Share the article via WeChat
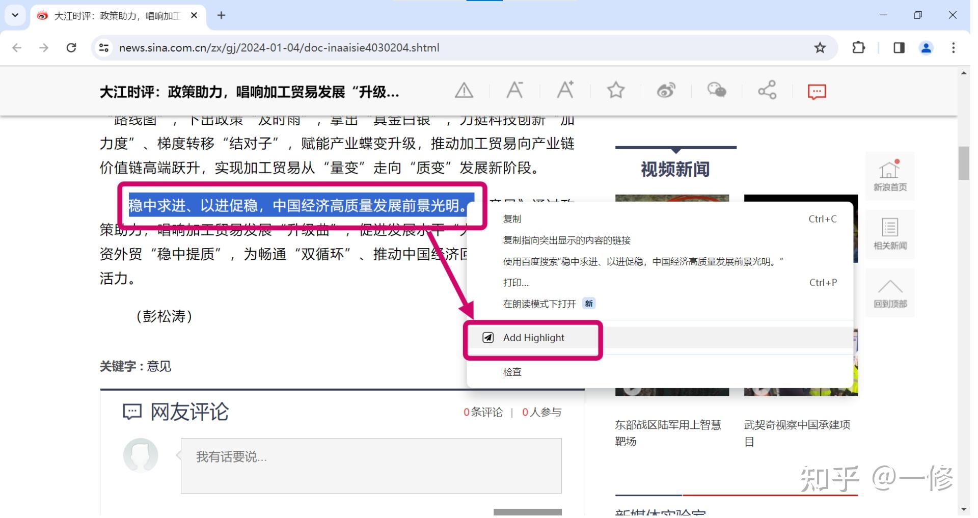 pos(717,91)
